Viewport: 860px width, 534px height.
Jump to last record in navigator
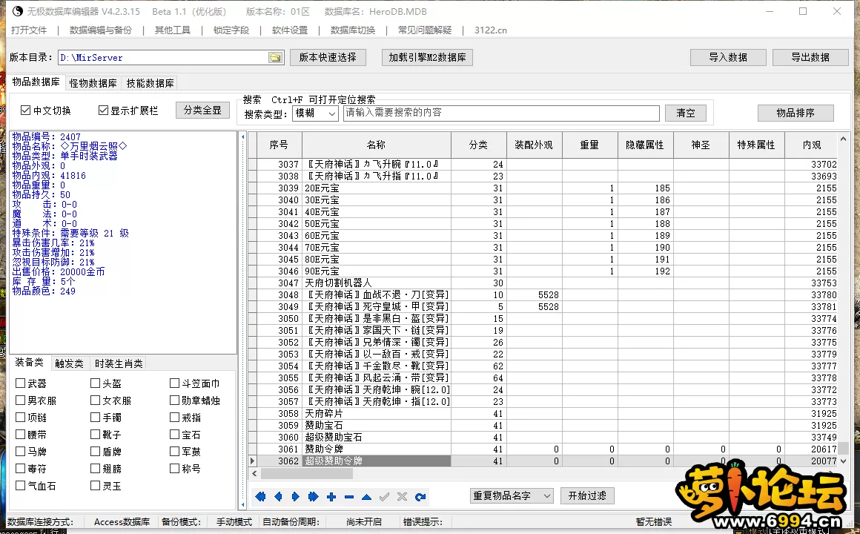pyautogui.click(x=313, y=497)
